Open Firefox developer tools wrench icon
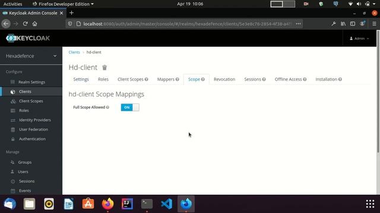This screenshot has height=213, width=380. point(334,24)
